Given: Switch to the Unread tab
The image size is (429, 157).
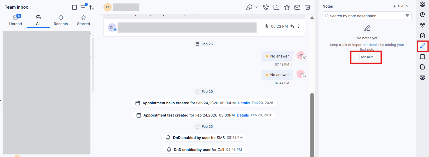Looking at the screenshot, I should tap(16, 20).
